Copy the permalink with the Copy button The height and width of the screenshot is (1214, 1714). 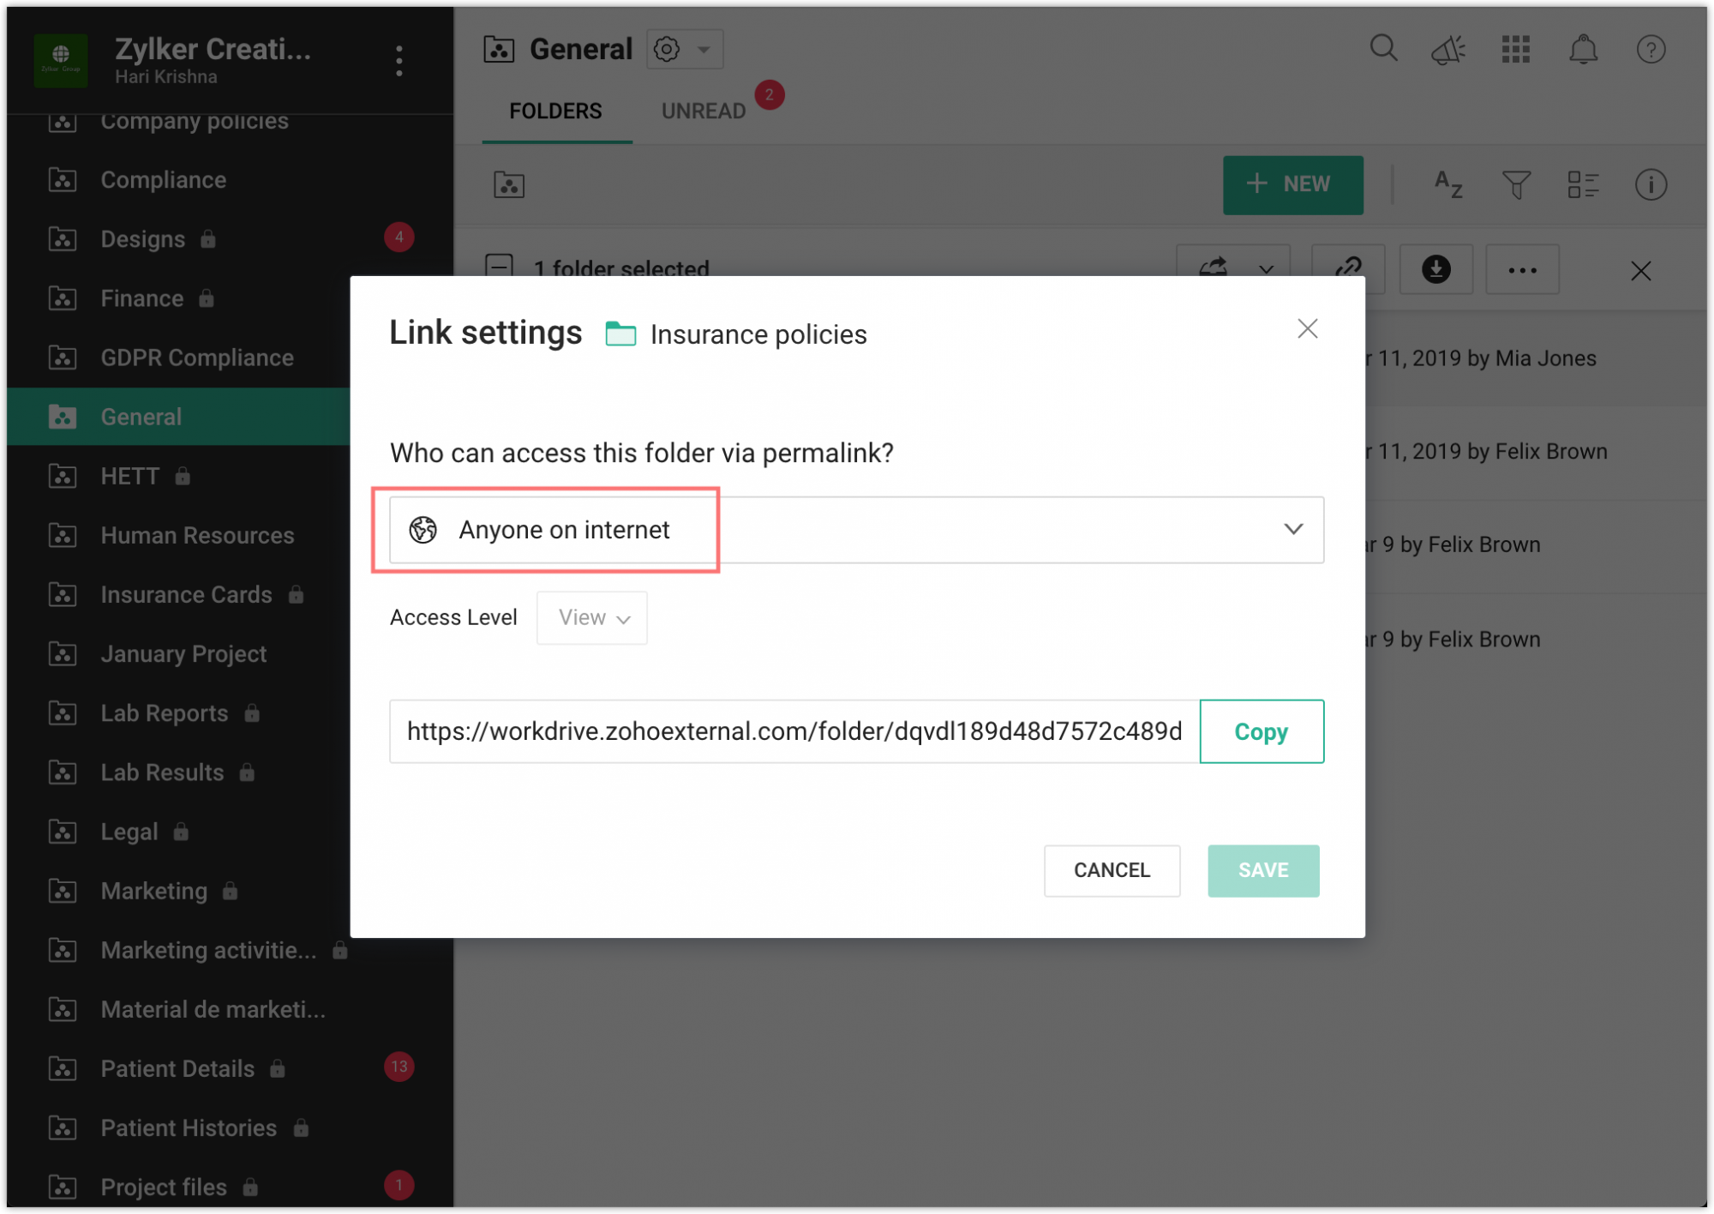coord(1261,731)
